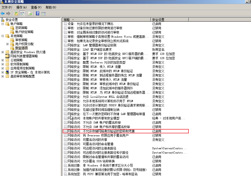This screenshot has width=251, height=176.
Task: Select 网络安全: 允许 LocalSystem NULL 会话回退
Action: [x=98, y=97]
